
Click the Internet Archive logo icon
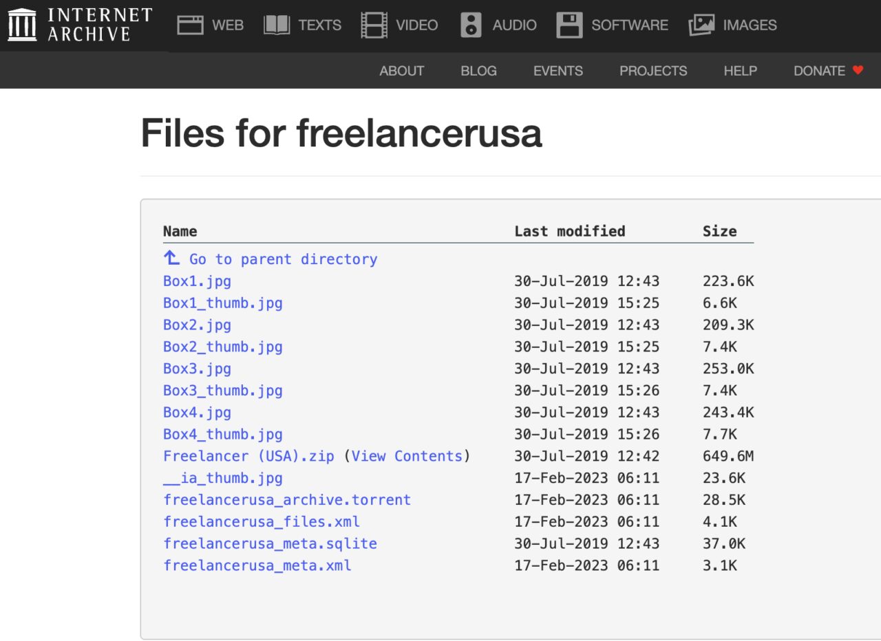click(22, 25)
